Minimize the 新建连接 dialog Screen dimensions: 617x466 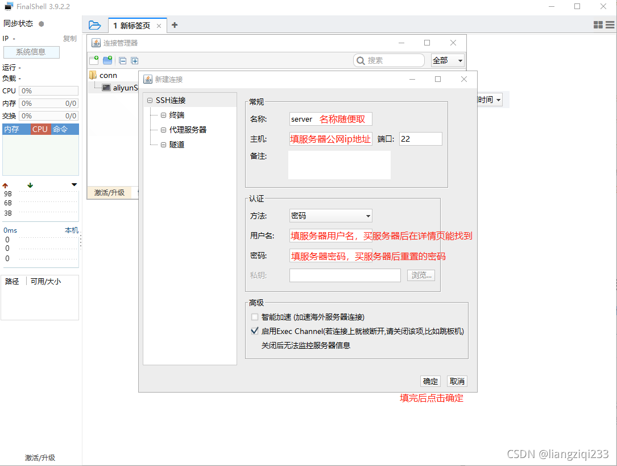pos(412,79)
